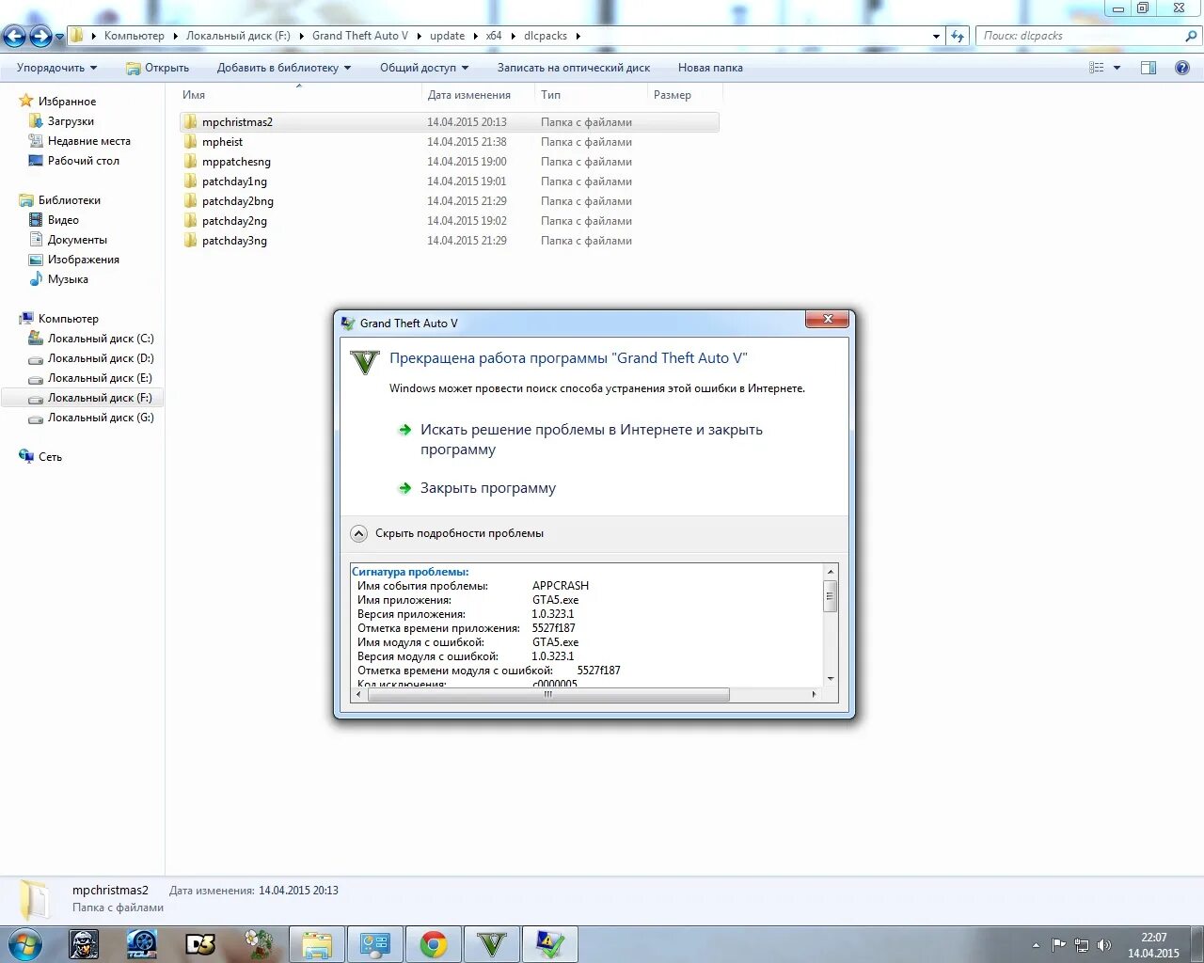Collapse 'Скрыть подробности проблемы' expander
This screenshot has height=963, width=1204.
pos(448,533)
